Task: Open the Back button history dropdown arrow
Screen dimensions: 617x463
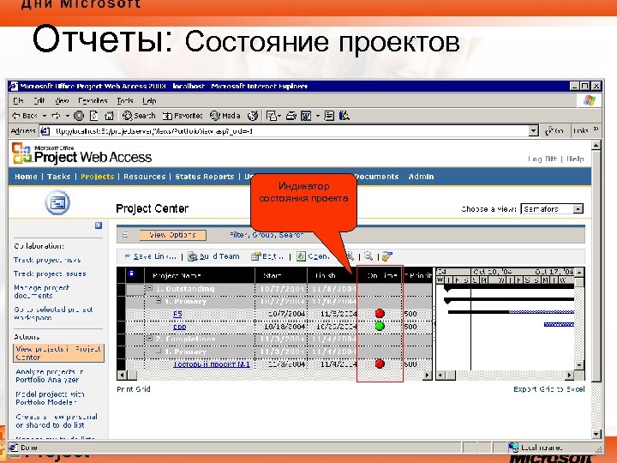Action: coord(45,116)
